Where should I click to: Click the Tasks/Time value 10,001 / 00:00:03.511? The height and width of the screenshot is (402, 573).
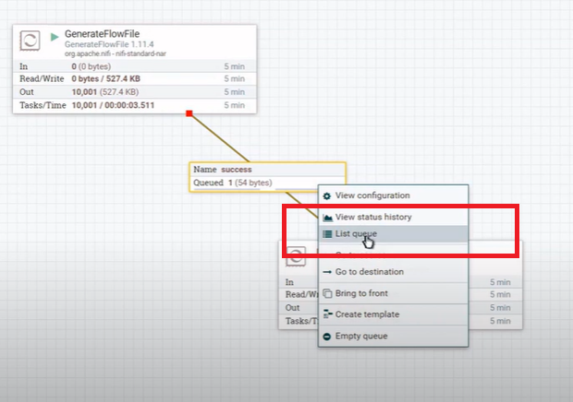(113, 105)
